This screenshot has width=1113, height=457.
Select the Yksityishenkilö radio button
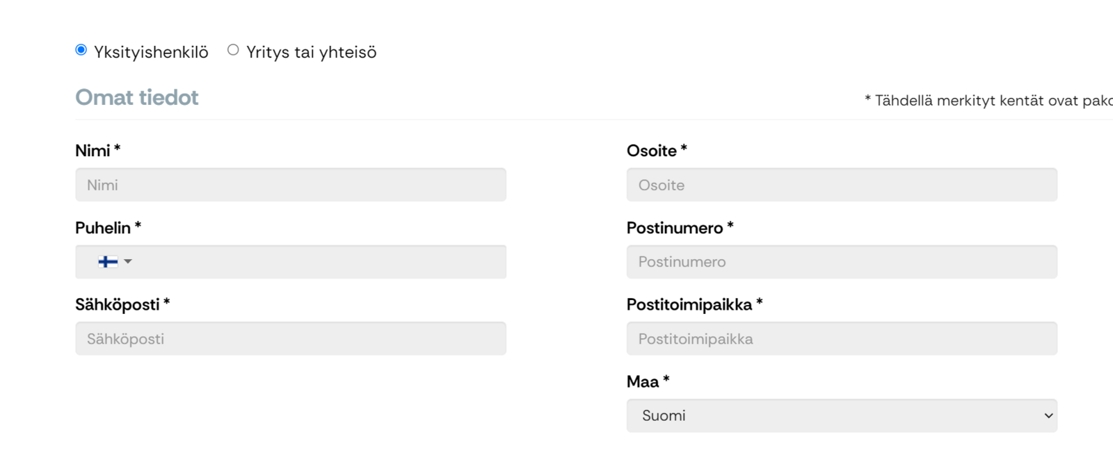(x=81, y=50)
